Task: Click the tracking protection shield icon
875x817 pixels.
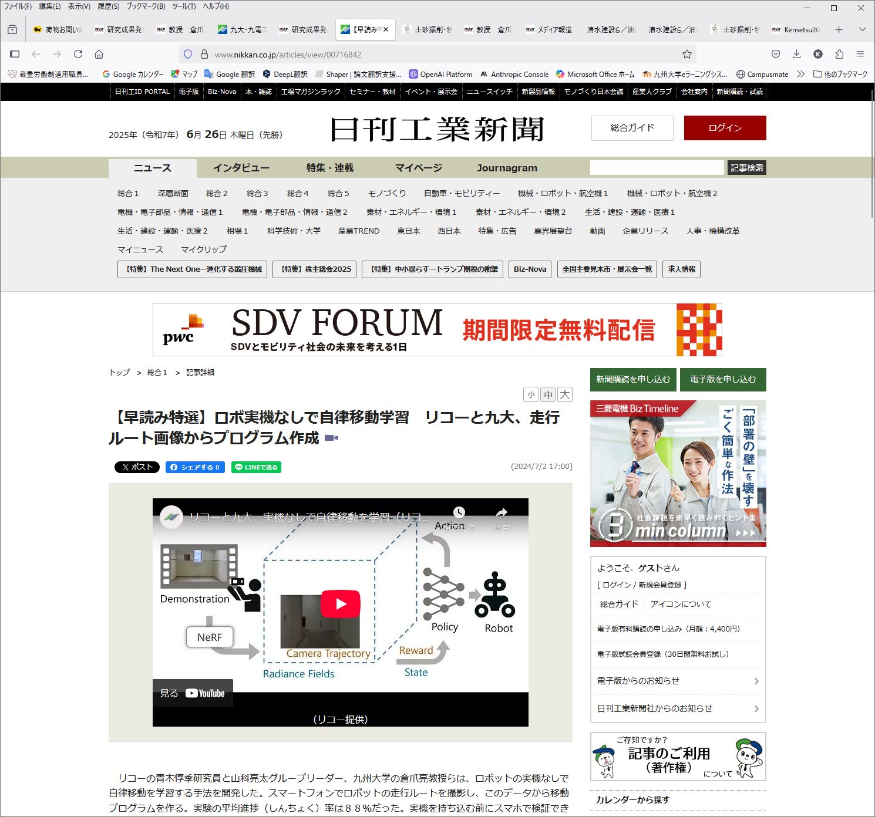Action: tap(188, 54)
